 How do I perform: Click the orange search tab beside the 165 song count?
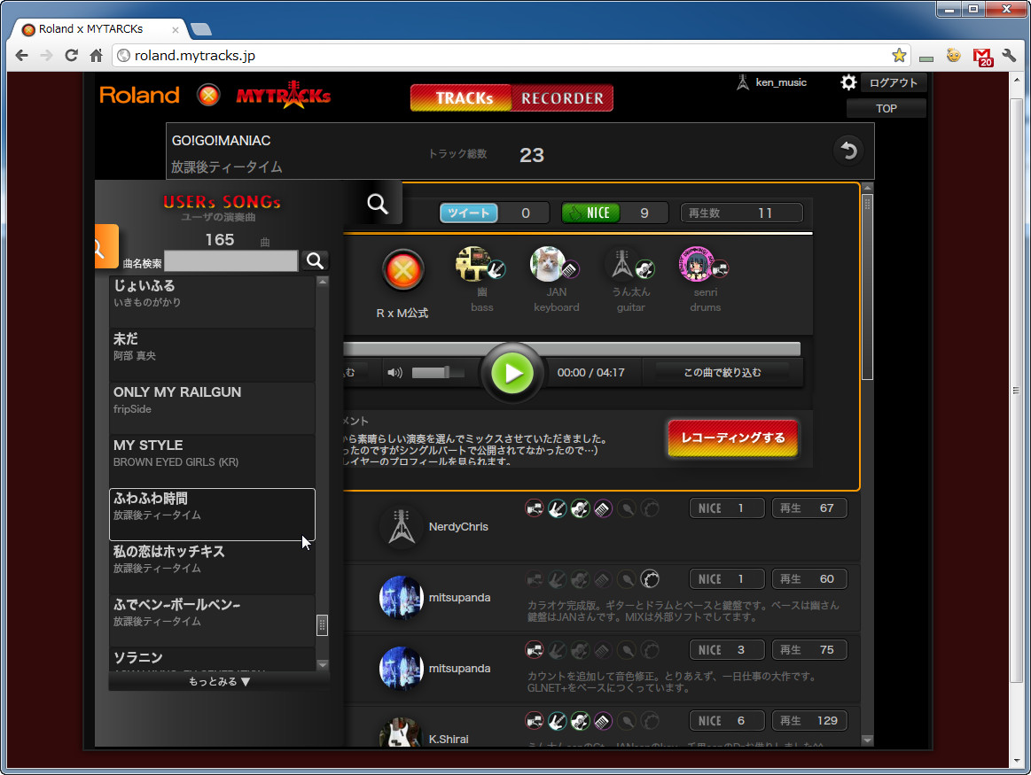(105, 247)
